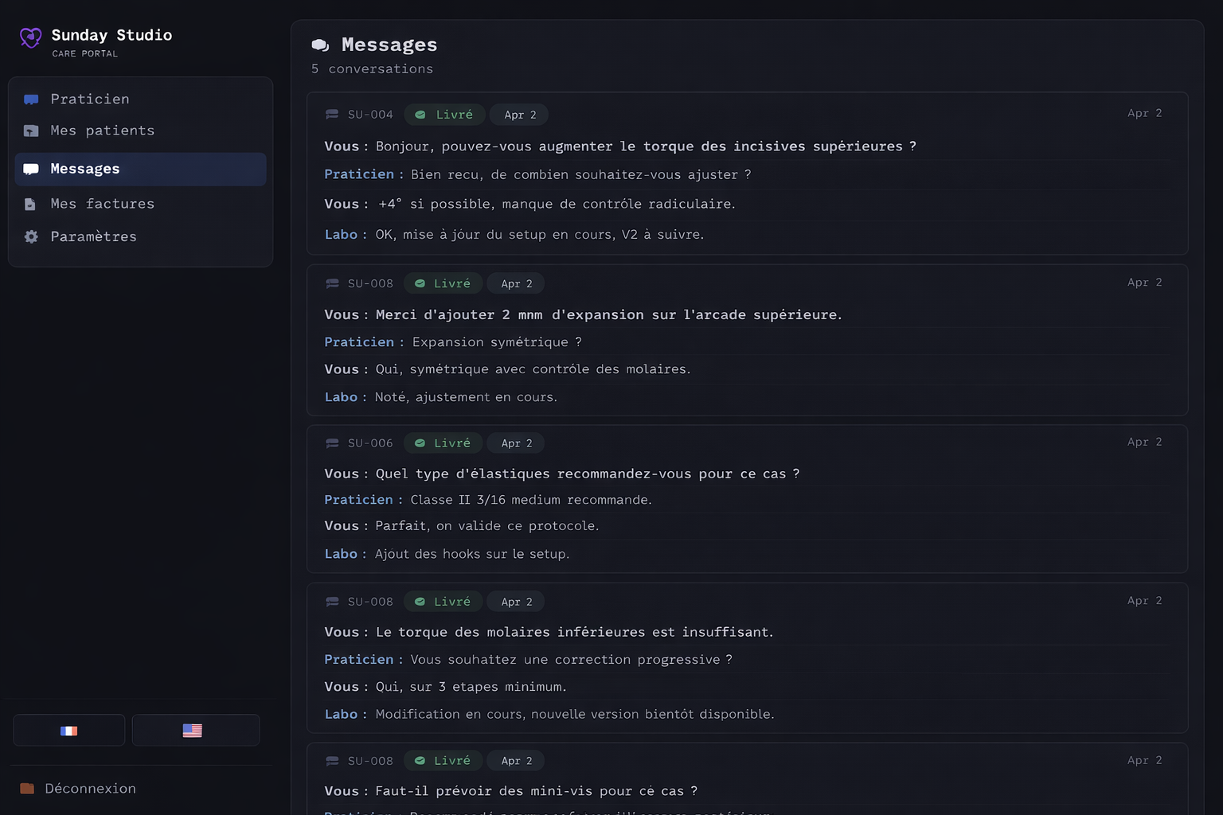
Task: Click the icon beside Praticien in sidebar
Action: (x=31, y=99)
